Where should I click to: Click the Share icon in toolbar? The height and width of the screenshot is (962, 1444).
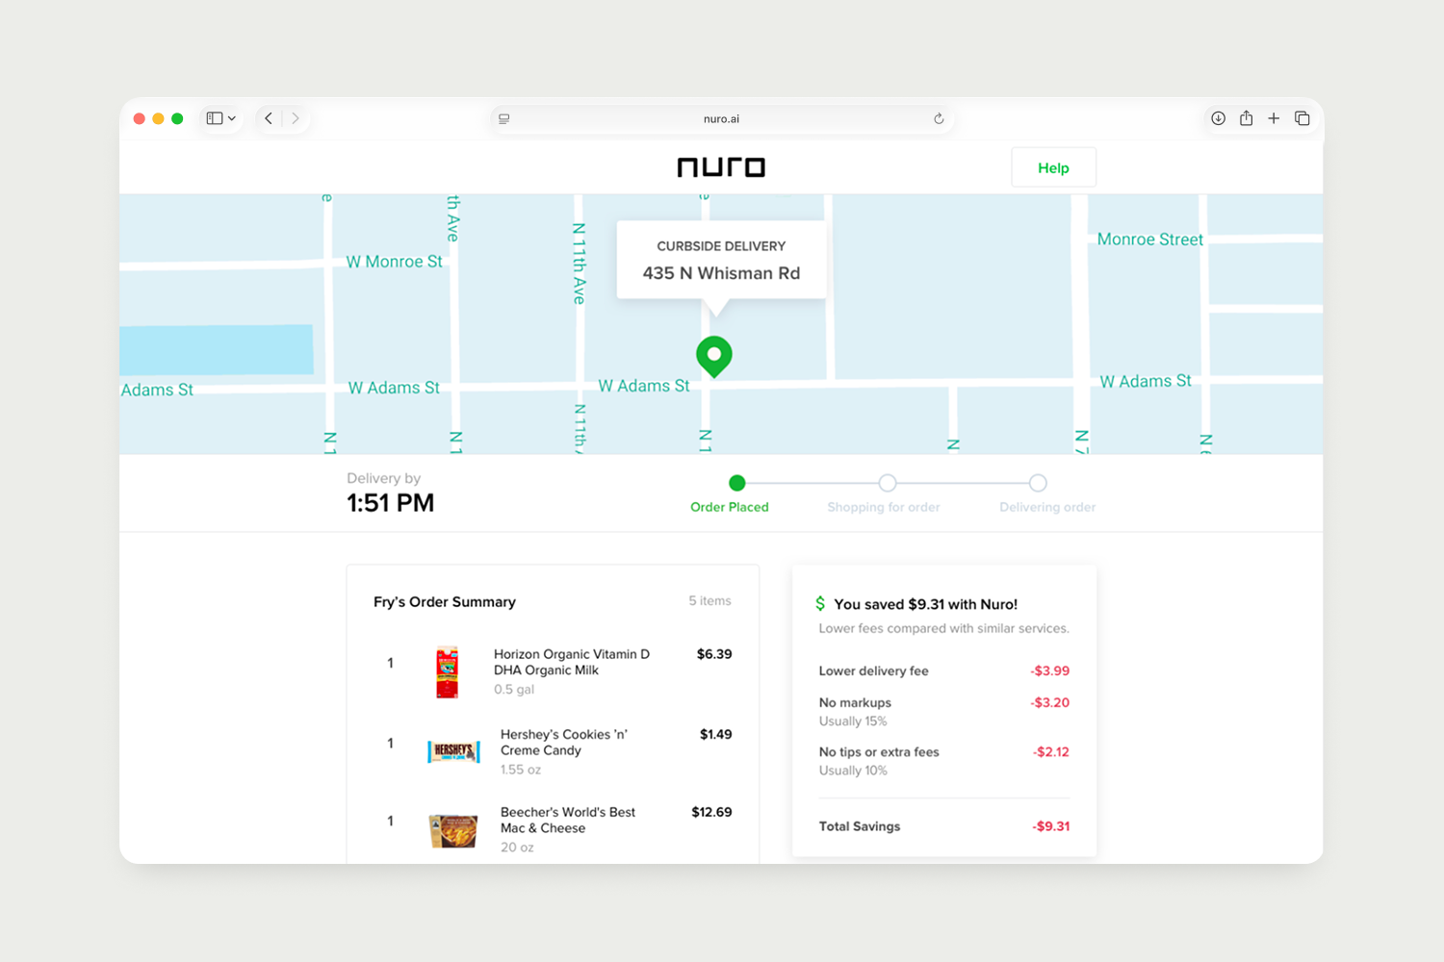pyautogui.click(x=1246, y=117)
